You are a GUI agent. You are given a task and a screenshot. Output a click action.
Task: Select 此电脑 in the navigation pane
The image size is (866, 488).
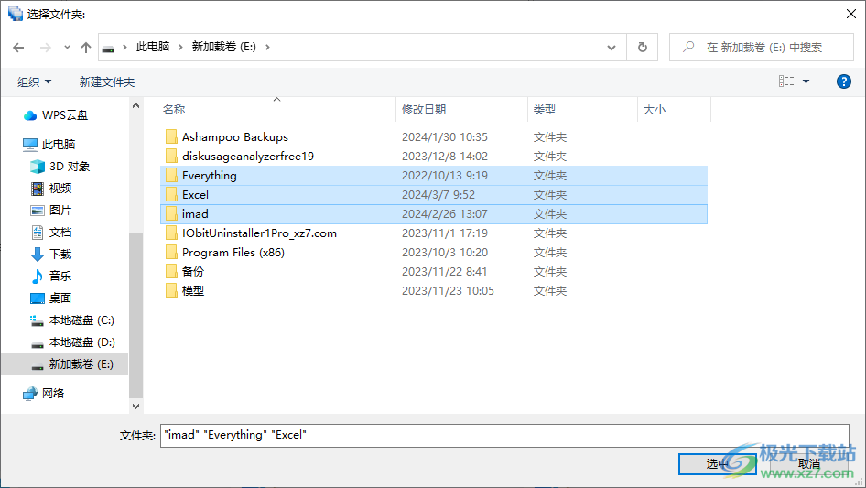click(x=49, y=145)
